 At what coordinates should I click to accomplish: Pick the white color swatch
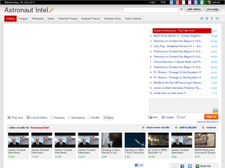[184, 2]
